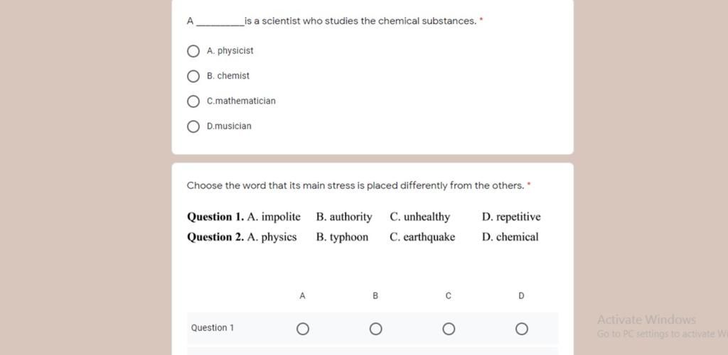This screenshot has width=728, height=355.
Task: Select column D radio in Question 1 row
Action: pos(521,329)
